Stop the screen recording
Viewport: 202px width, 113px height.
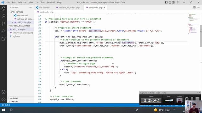pos(197,99)
